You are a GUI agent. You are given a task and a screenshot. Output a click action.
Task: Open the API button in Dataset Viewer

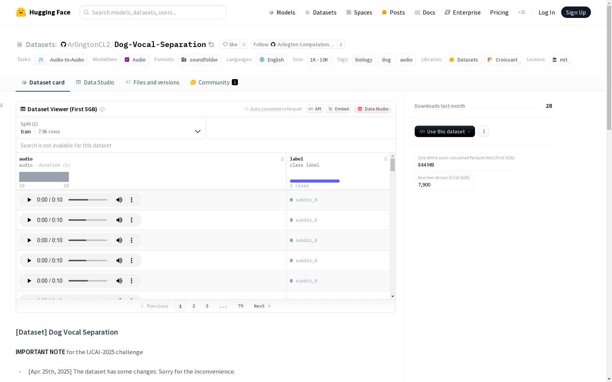315,109
